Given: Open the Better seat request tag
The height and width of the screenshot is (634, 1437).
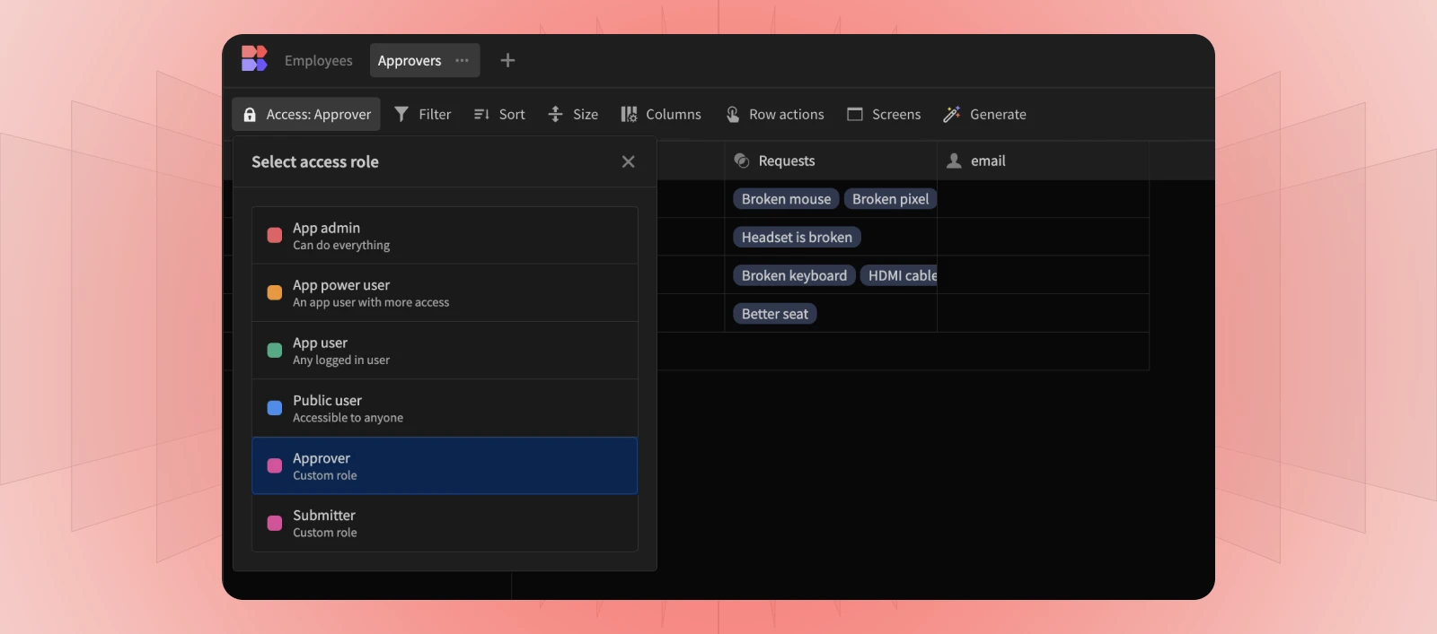Looking at the screenshot, I should (x=775, y=314).
